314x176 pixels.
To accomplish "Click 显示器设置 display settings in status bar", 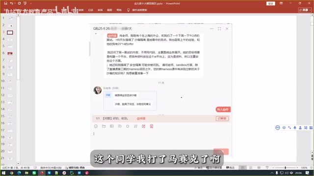I will tap(214, 168).
